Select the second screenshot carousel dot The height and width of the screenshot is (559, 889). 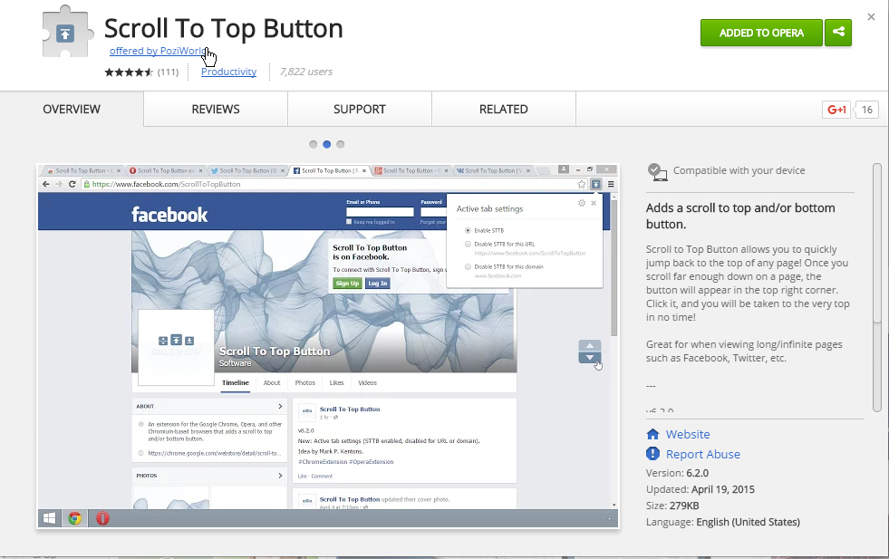point(326,144)
